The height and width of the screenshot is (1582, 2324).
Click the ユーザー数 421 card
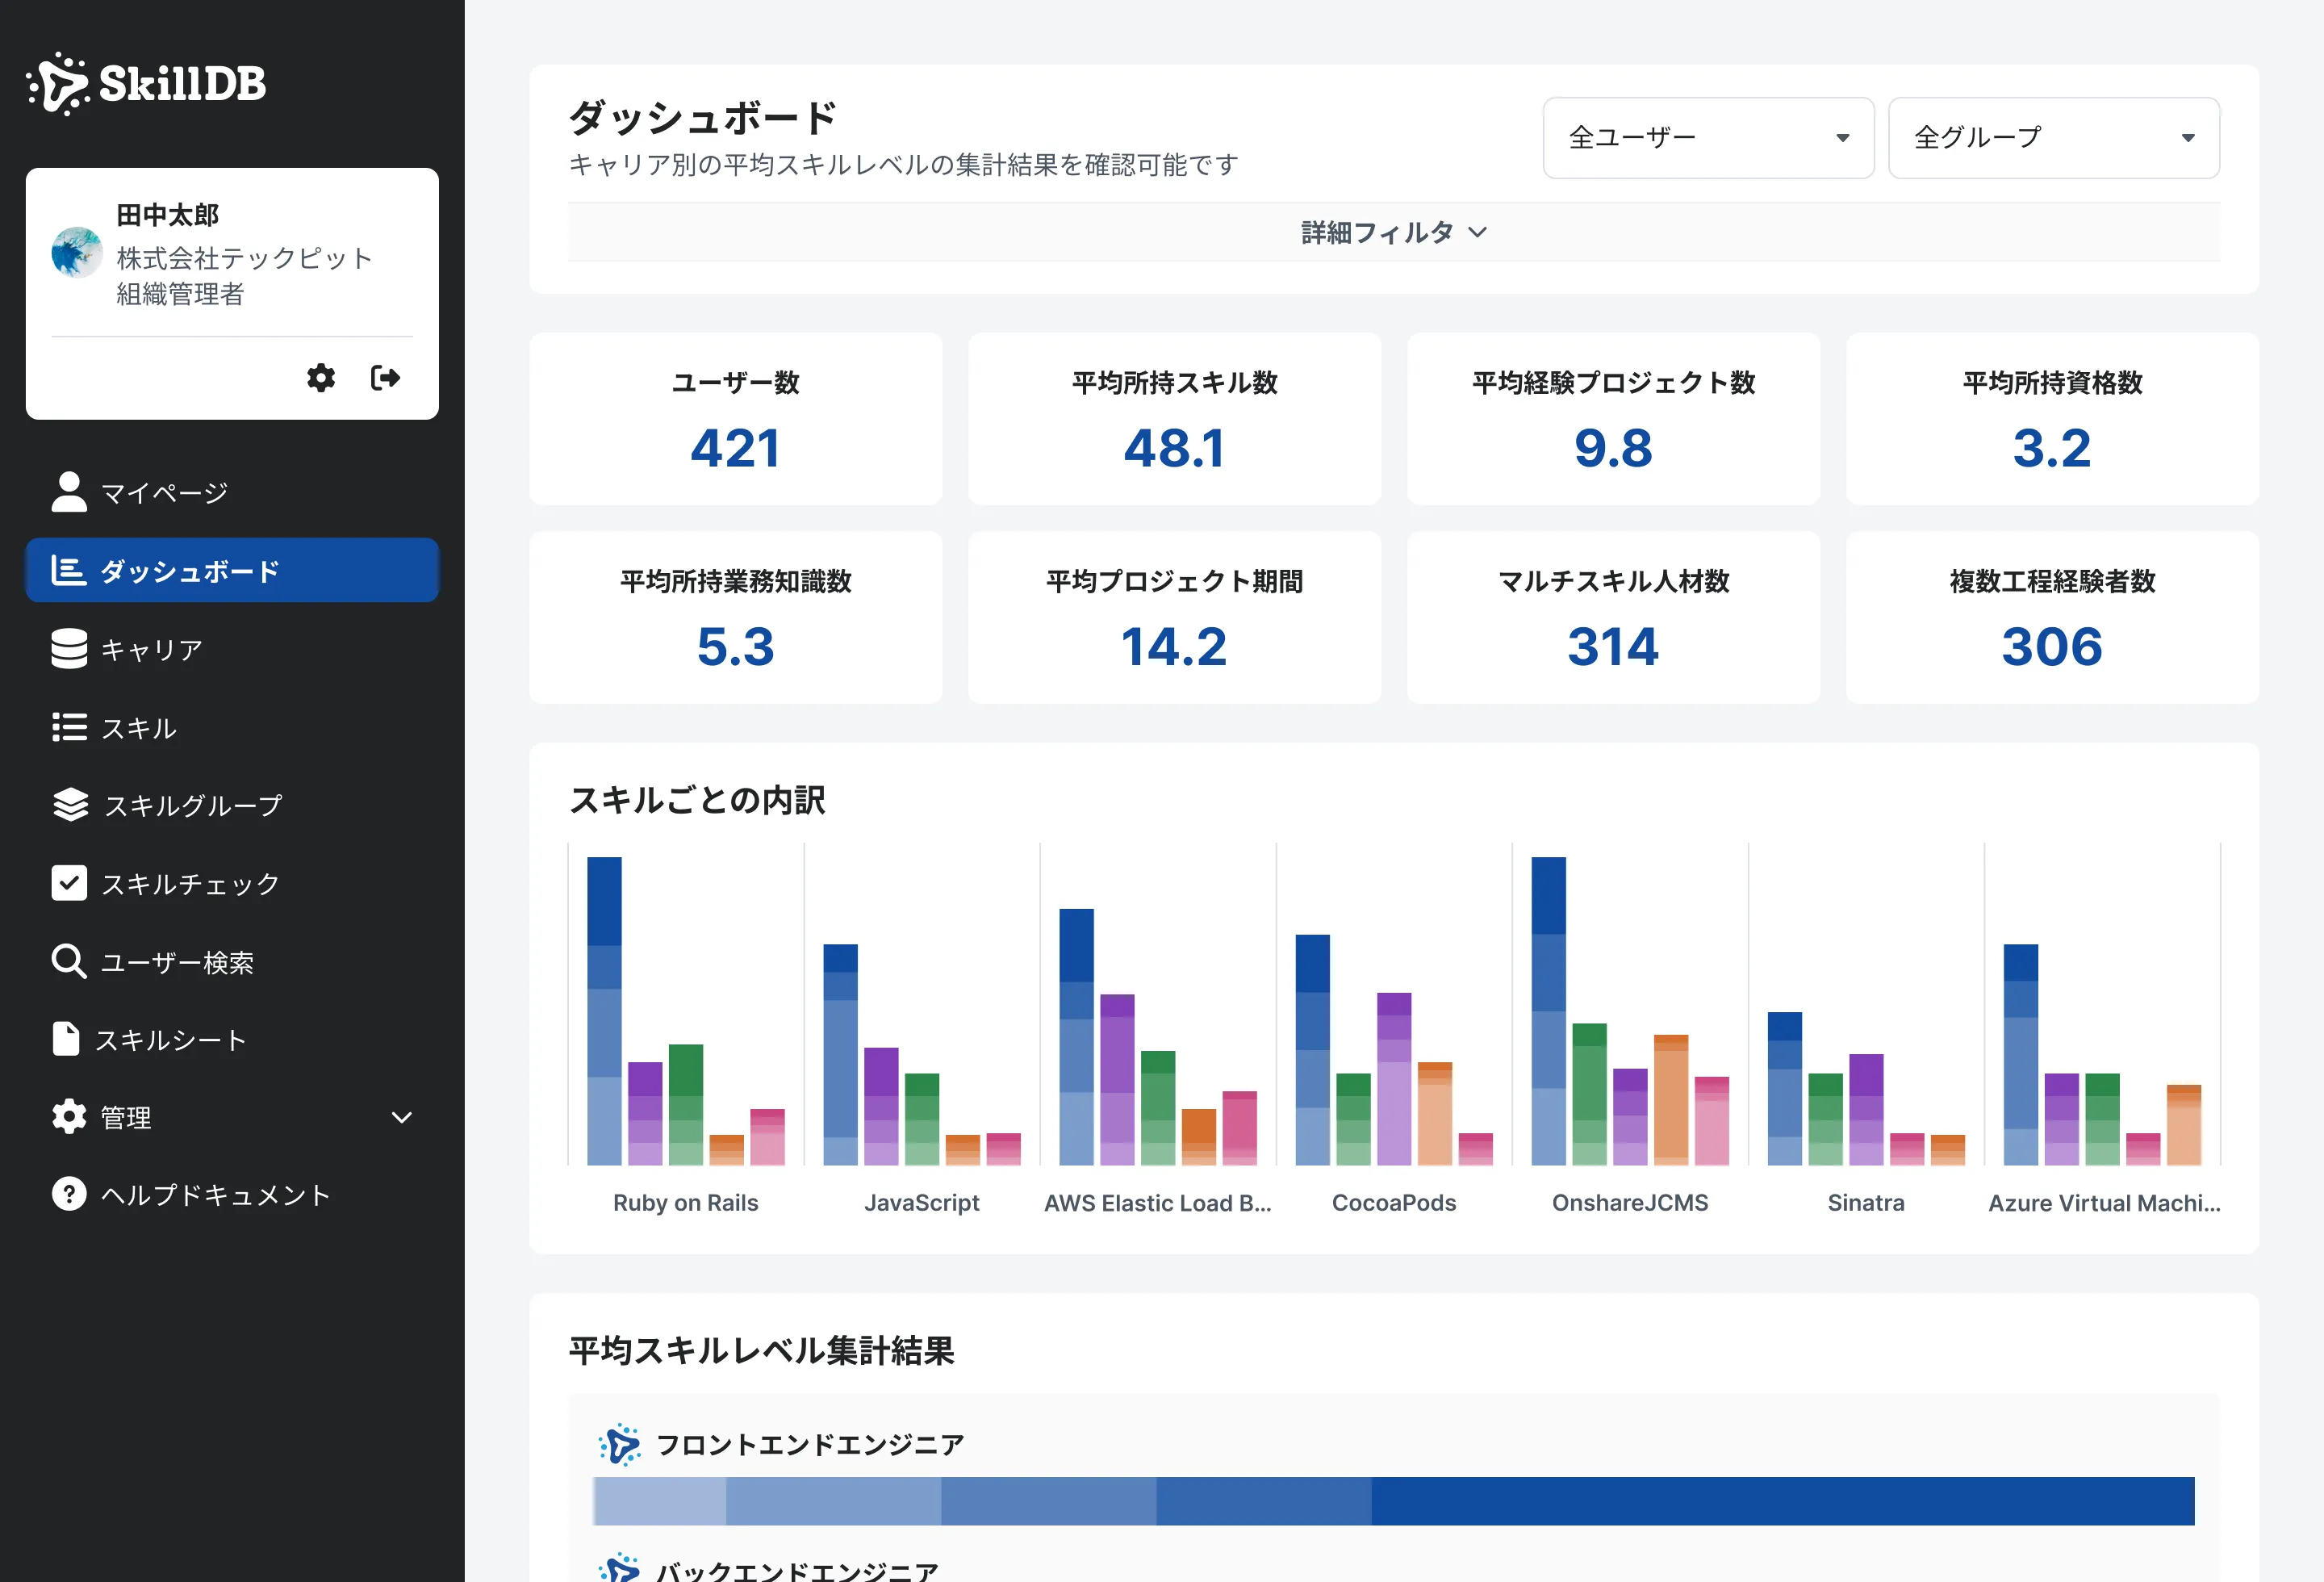pyautogui.click(x=735, y=419)
